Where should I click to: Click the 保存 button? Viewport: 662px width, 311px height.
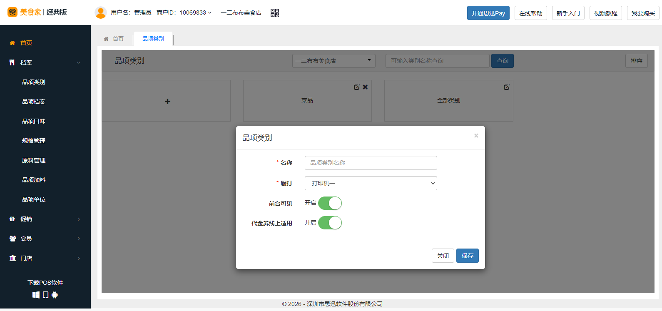pyautogui.click(x=468, y=256)
